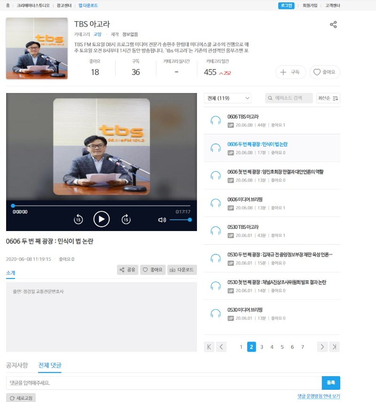
Task: Go to next page of episodes
Action: (x=322, y=347)
